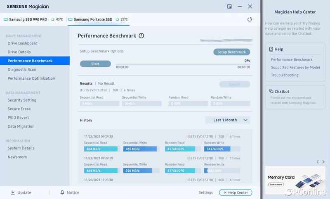Collapse the Help Center panel

tap(236, 192)
